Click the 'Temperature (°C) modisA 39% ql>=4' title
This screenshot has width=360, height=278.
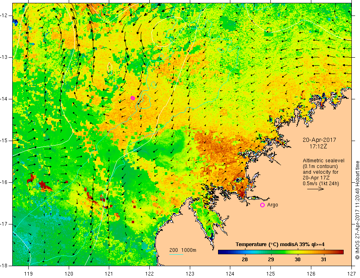(x=280, y=244)
